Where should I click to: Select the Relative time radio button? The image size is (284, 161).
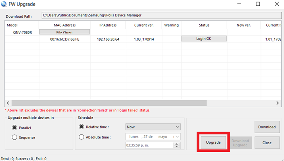coord(81,127)
